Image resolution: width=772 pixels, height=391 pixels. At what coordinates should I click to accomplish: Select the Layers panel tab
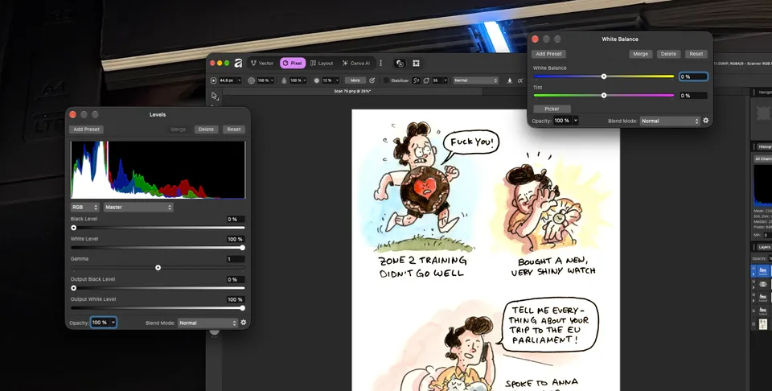click(x=764, y=247)
